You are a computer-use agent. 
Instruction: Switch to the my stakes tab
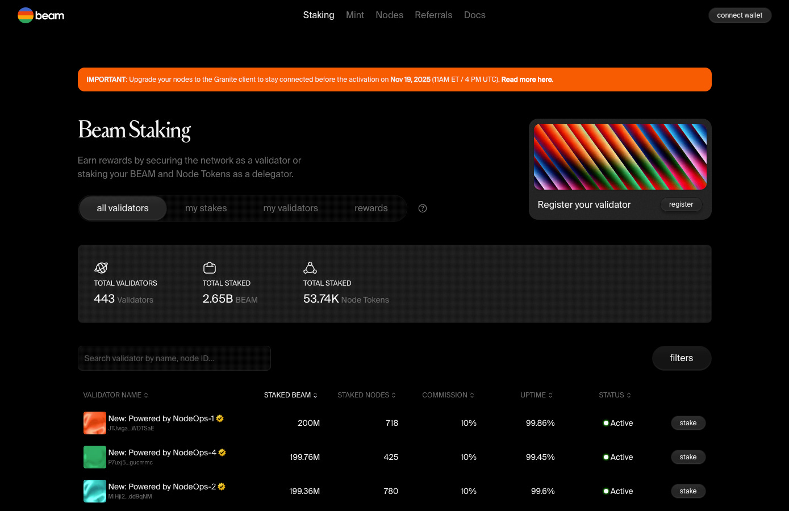[206, 208]
